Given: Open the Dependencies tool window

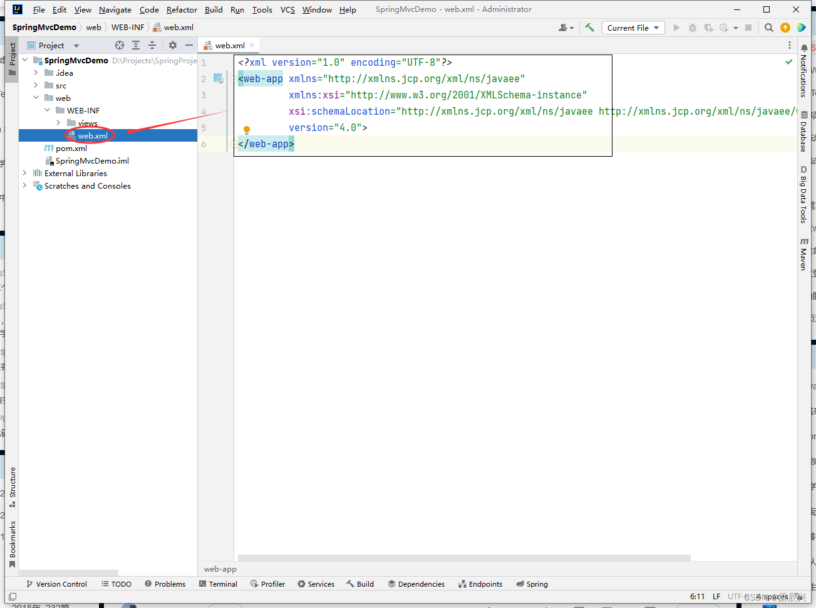Looking at the screenshot, I should (416, 584).
